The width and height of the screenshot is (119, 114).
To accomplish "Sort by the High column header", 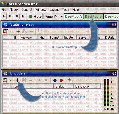I will pyautogui.click(x=43, y=38).
